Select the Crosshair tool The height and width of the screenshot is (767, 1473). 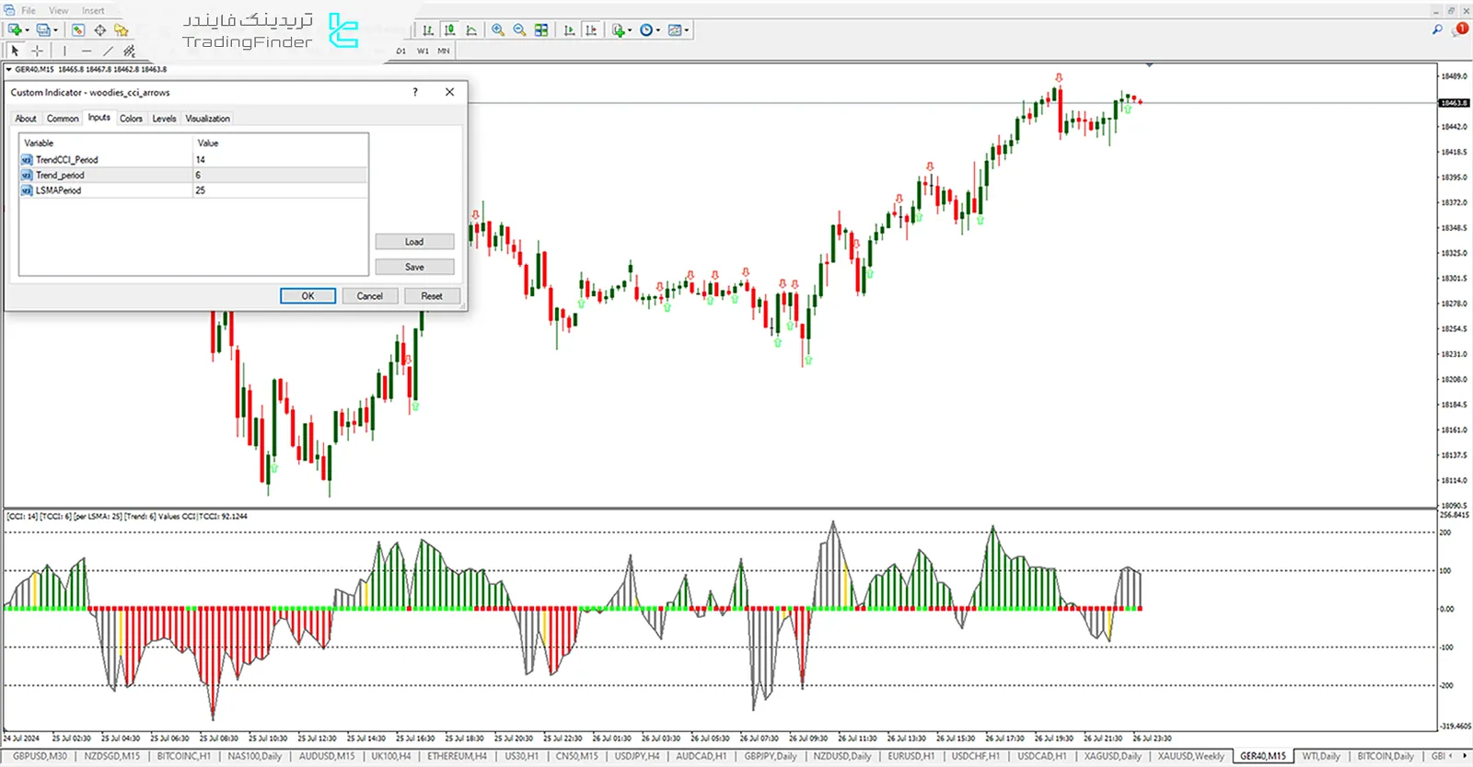(37, 52)
